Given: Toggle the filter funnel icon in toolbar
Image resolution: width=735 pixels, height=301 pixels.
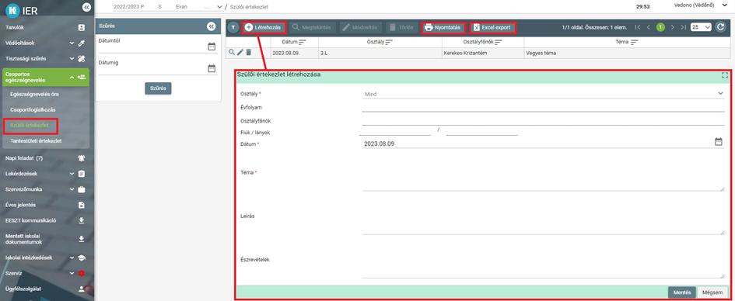Looking at the screenshot, I should pyautogui.click(x=233, y=28).
